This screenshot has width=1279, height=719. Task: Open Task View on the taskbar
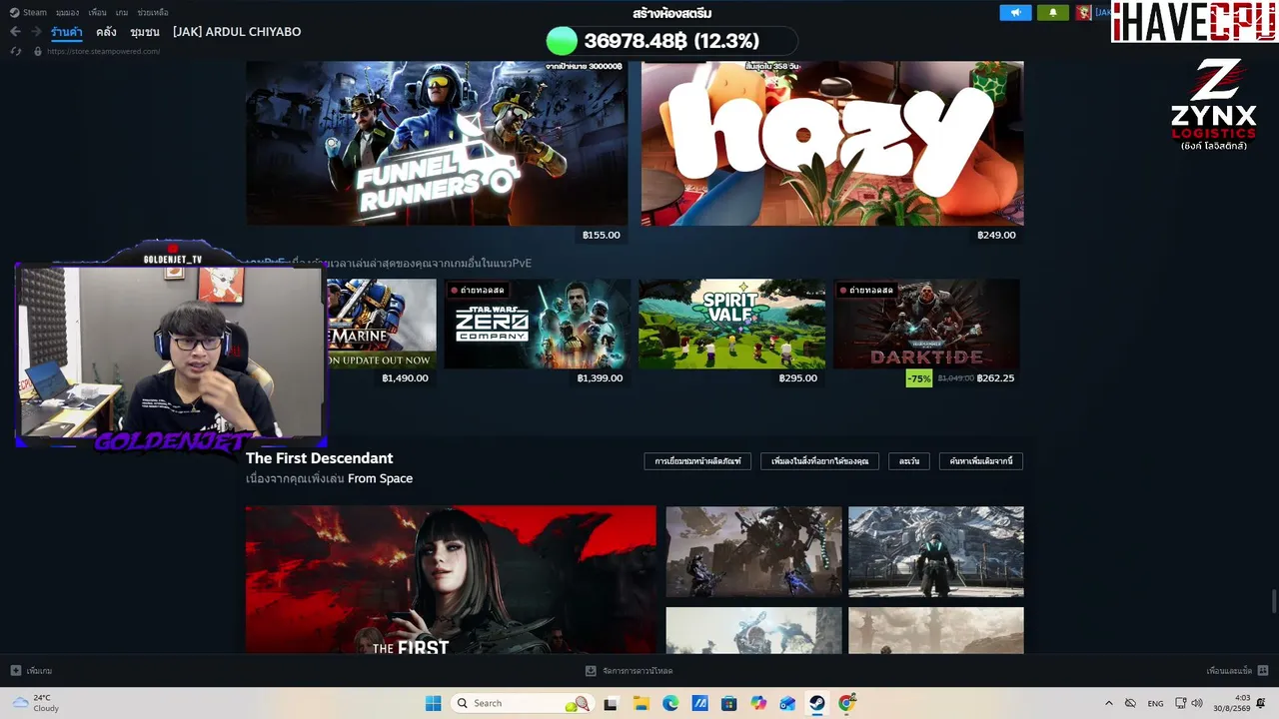(611, 703)
